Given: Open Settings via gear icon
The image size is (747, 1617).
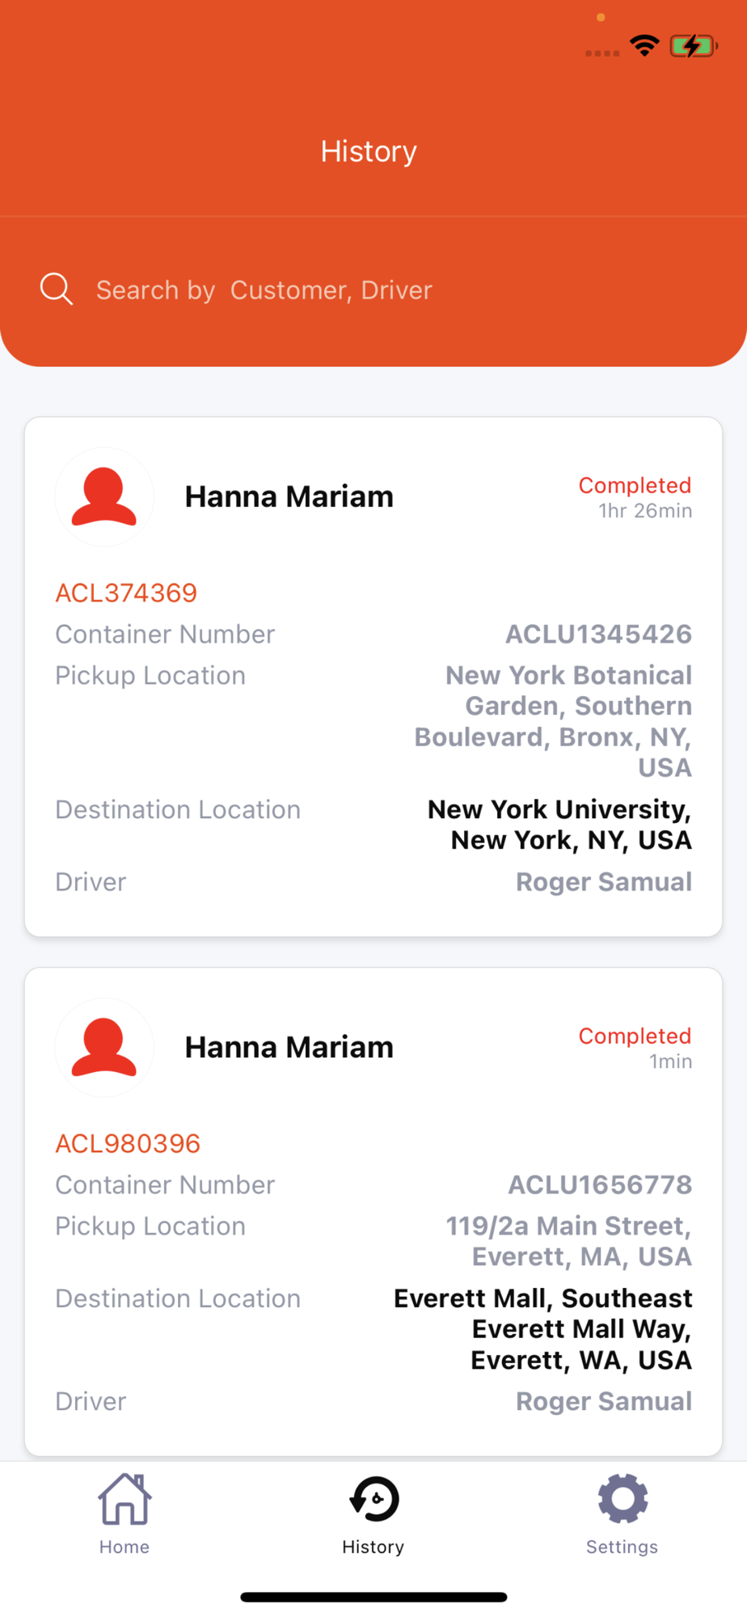Looking at the screenshot, I should [622, 1498].
